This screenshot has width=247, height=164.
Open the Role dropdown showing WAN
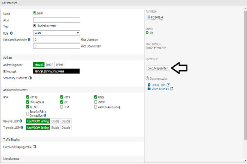coord(57,33)
